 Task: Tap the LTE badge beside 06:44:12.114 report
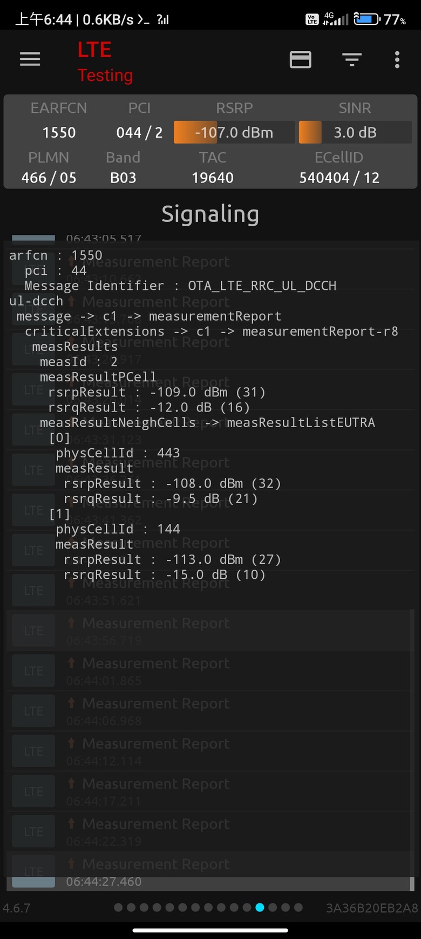(x=33, y=751)
